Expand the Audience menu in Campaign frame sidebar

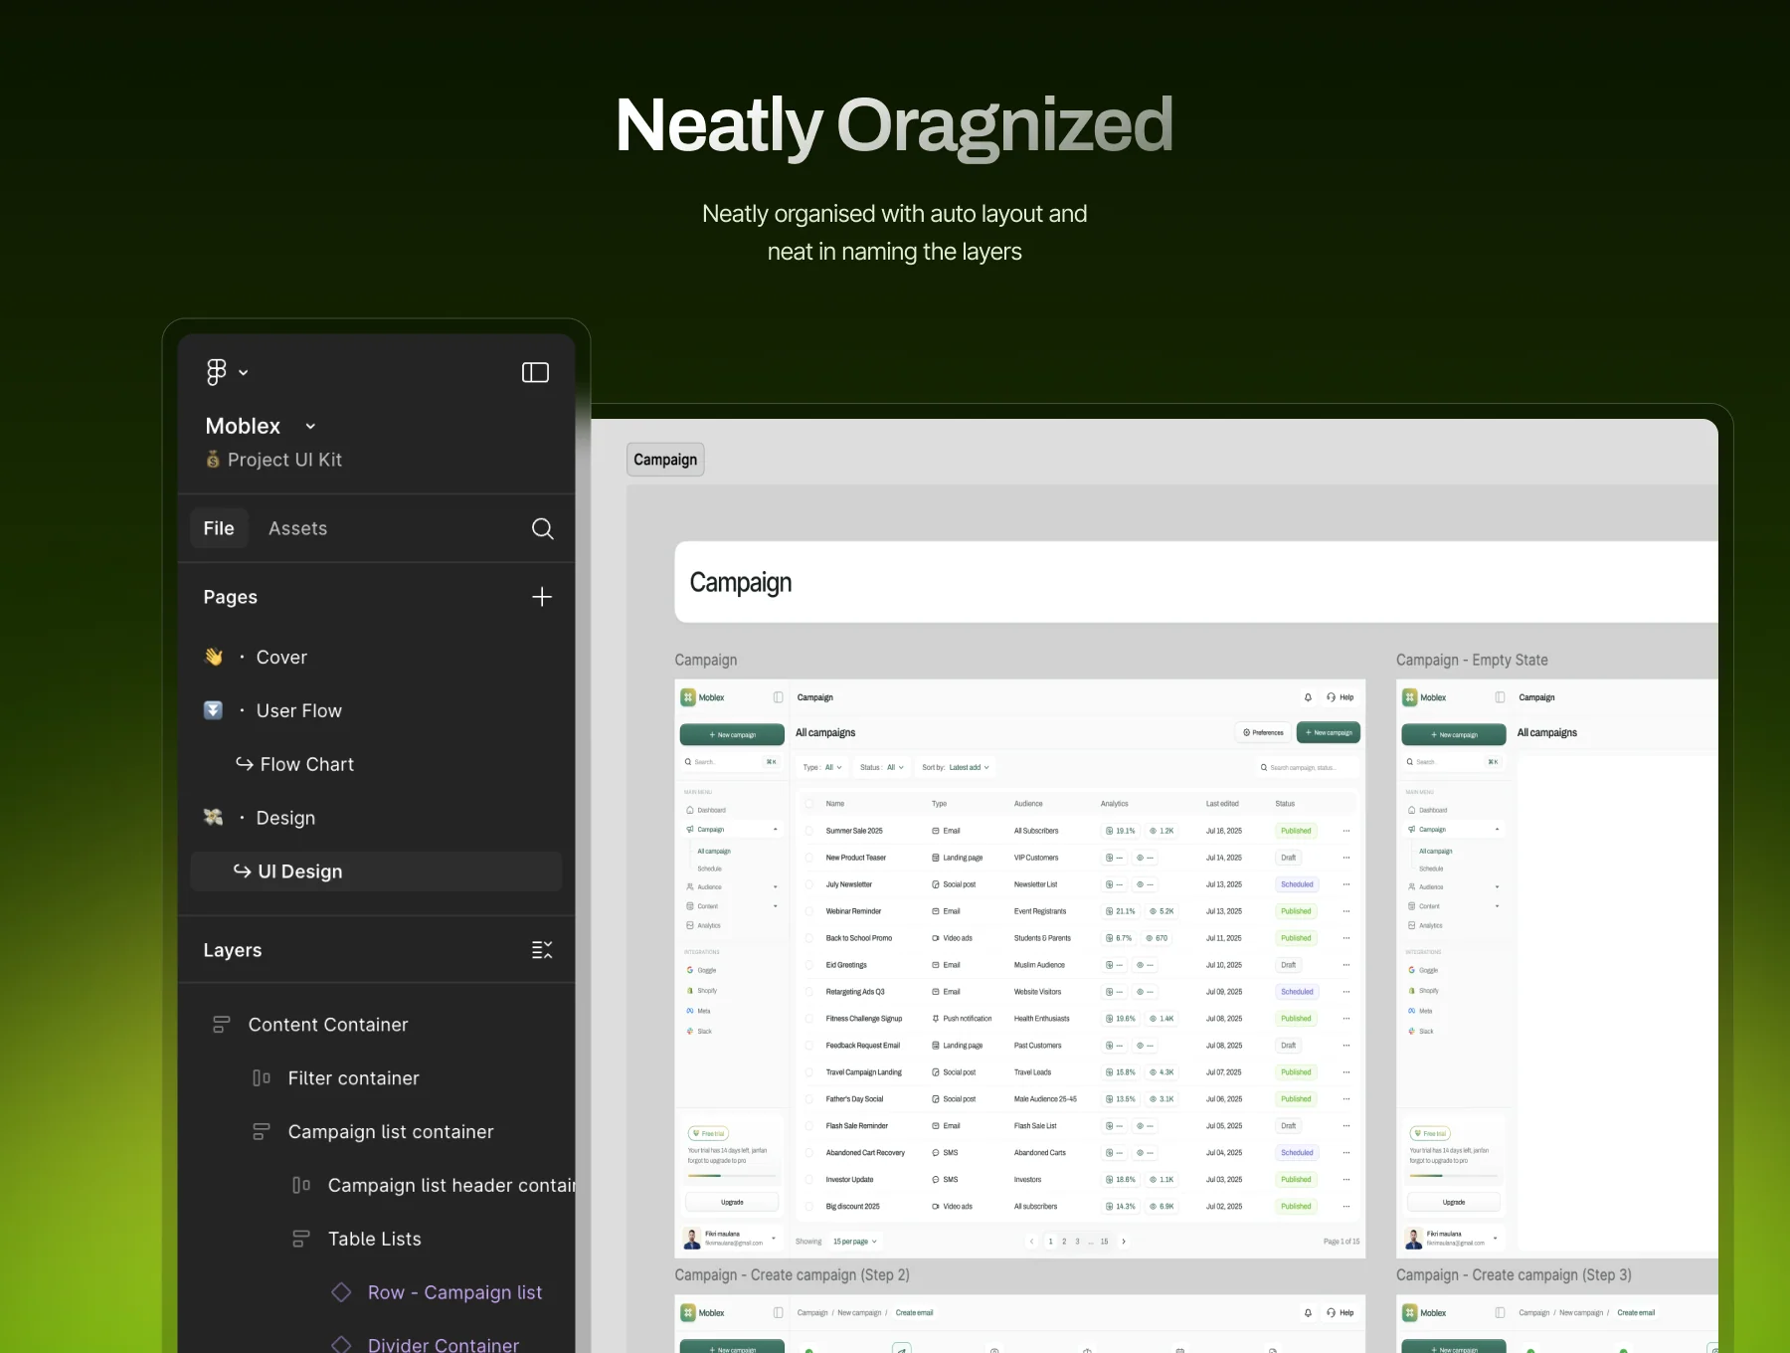click(776, 887)
